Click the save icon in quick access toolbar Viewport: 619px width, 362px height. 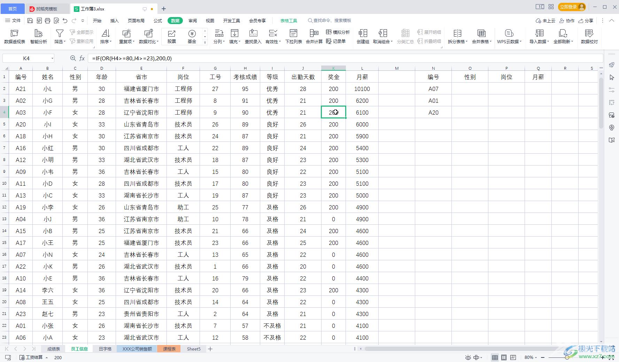click(30, 21)
